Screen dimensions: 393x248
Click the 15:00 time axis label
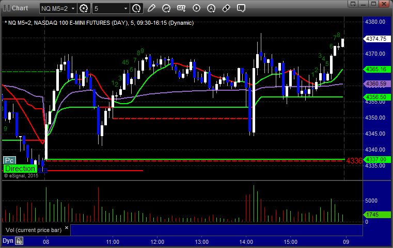tap(290, 242)
